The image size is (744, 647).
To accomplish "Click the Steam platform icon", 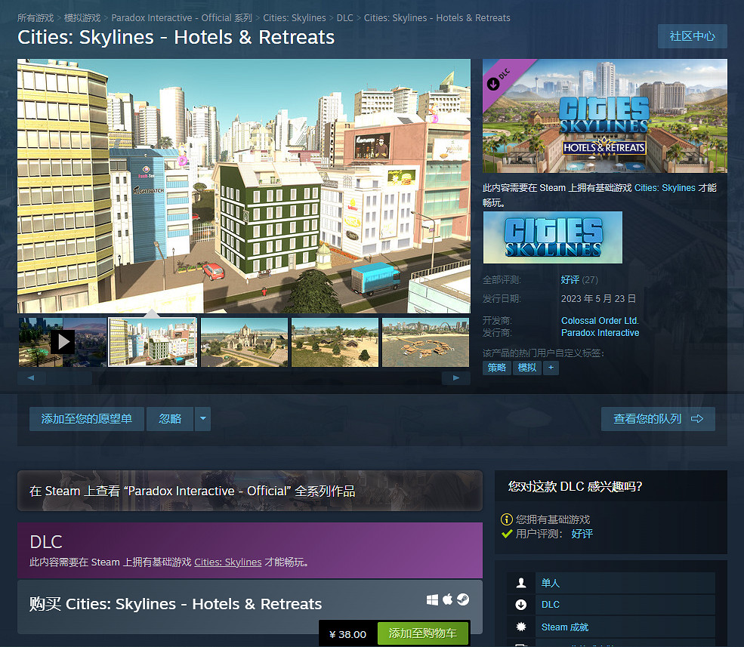I will coord(463,599).
